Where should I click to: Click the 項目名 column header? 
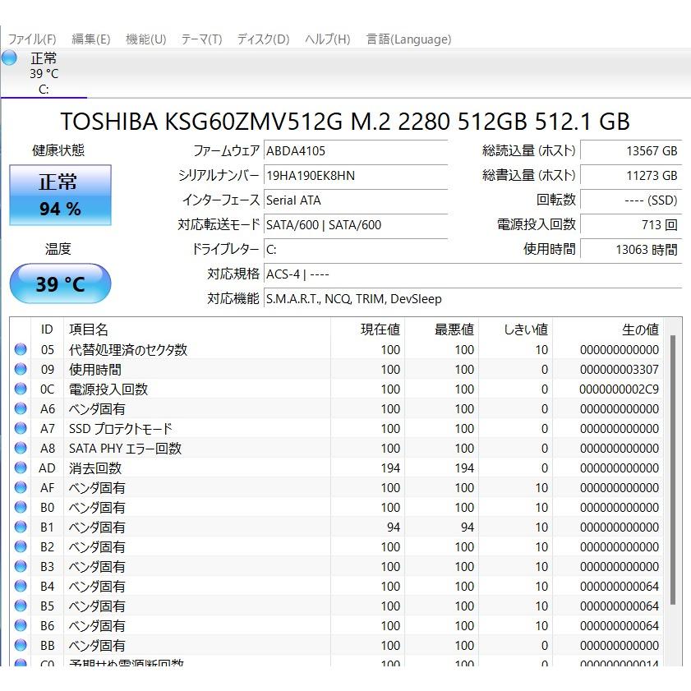[197, 329]
